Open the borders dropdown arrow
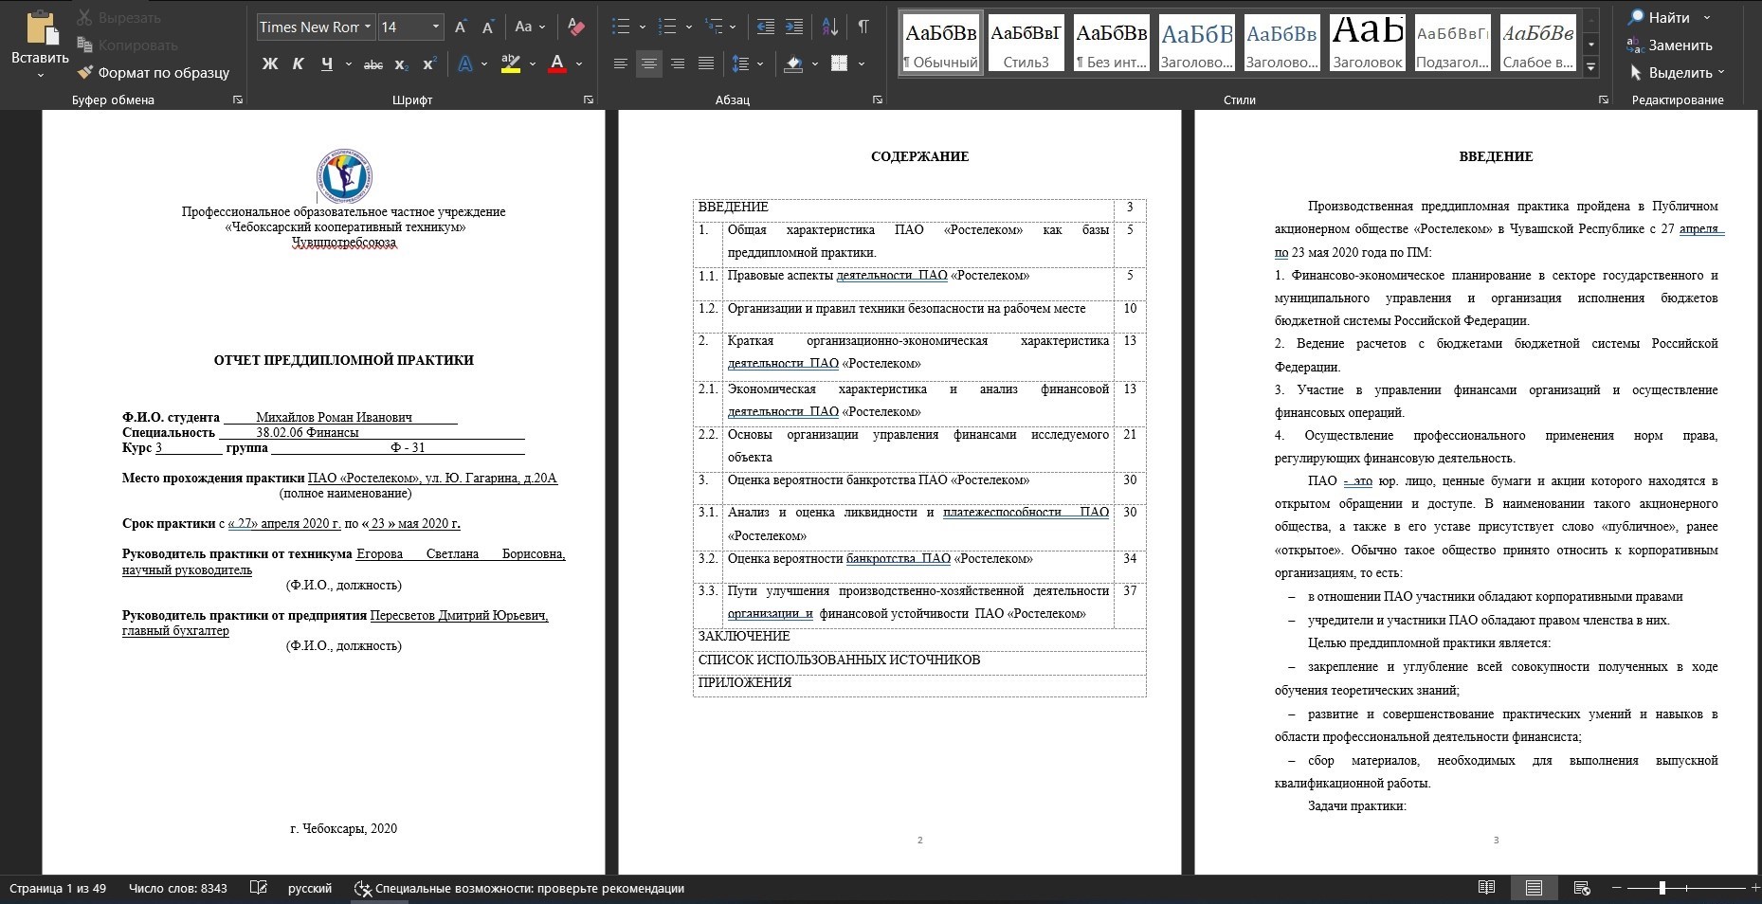This screenshot has height=904, width=1762. [x=861, y=63]
